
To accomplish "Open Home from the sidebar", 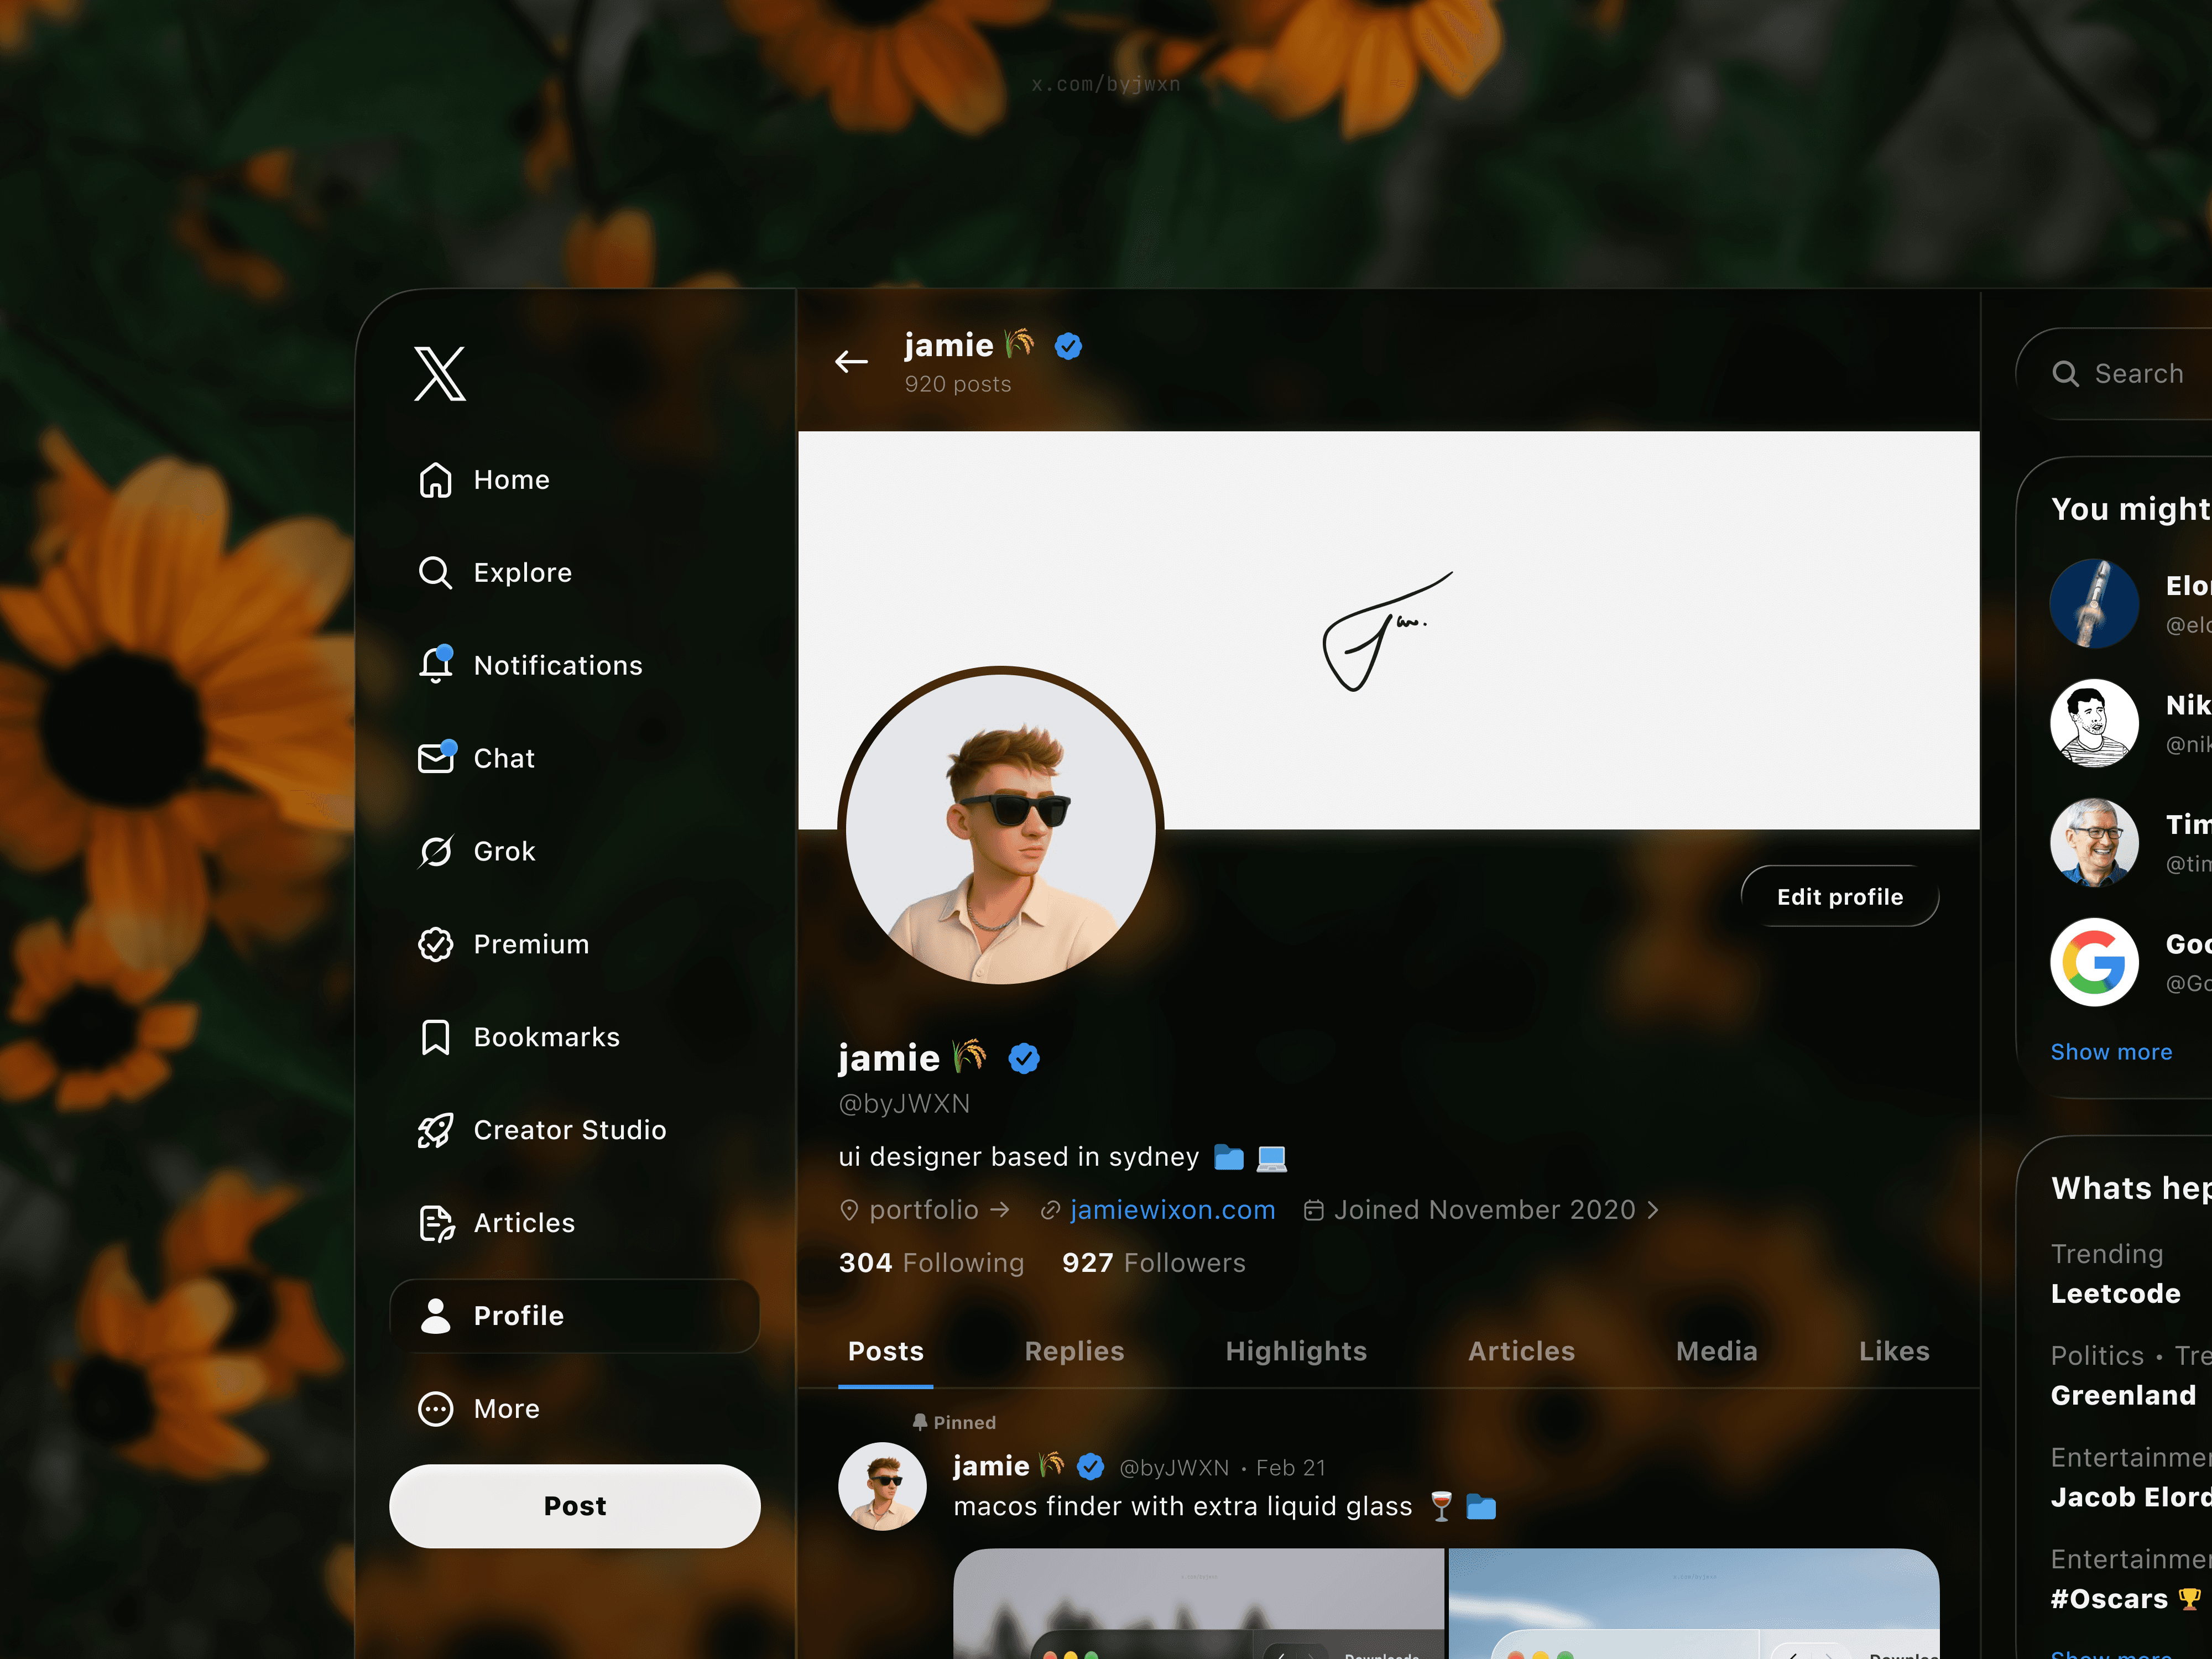I will (511, 480).
